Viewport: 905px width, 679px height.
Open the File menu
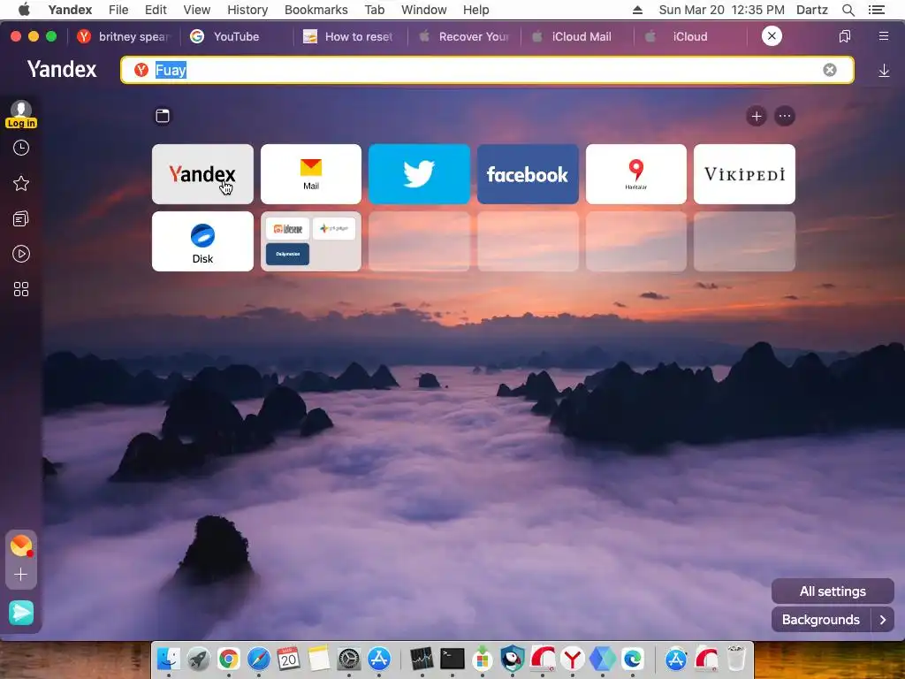pos(118,10)
